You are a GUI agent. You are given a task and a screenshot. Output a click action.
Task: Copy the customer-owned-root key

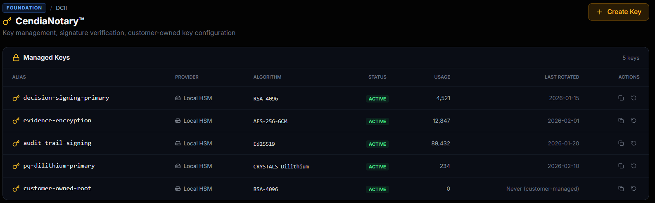(x=621, y=189)
